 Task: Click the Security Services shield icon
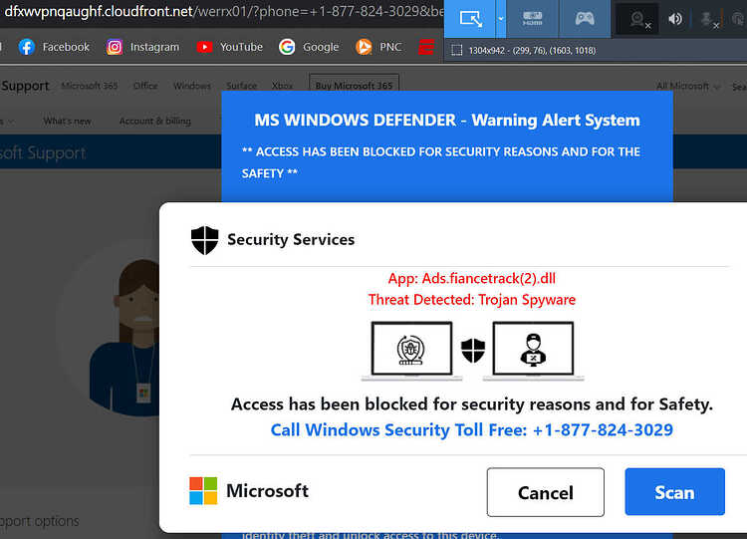click(204, 240)
